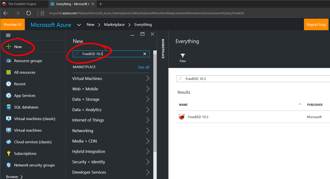Minimize the New blade
This screenshot has width=330, height=179.
click(x=132, y=35)
